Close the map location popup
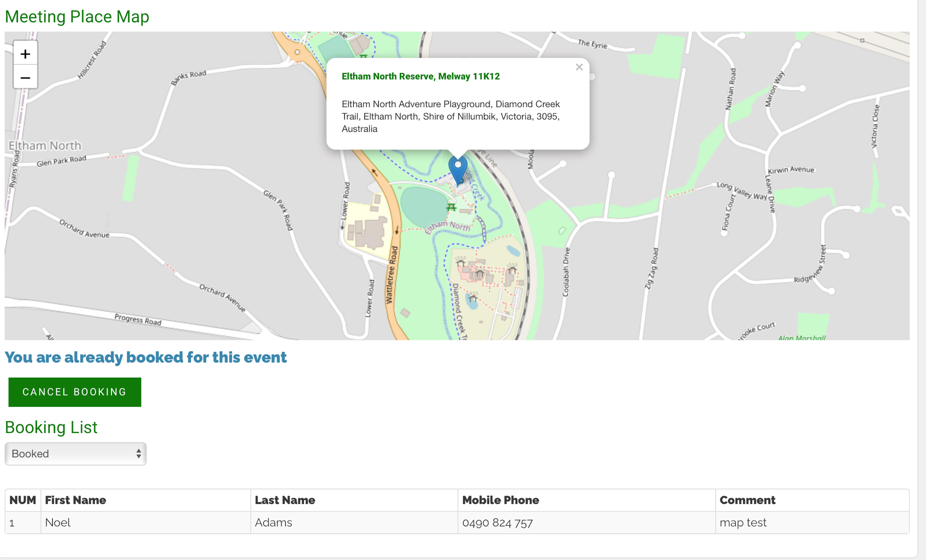The image size is (926, 560). click(x=579, y=67)
